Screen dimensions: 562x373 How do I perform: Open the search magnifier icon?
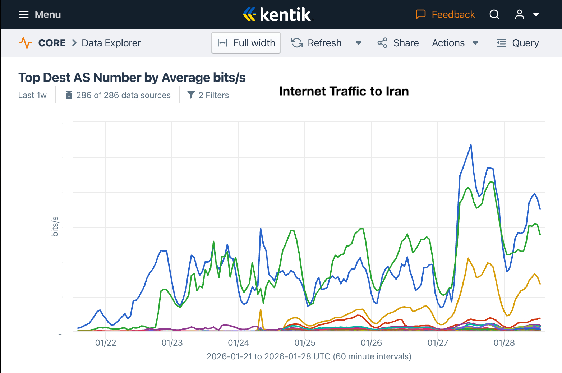494,15
